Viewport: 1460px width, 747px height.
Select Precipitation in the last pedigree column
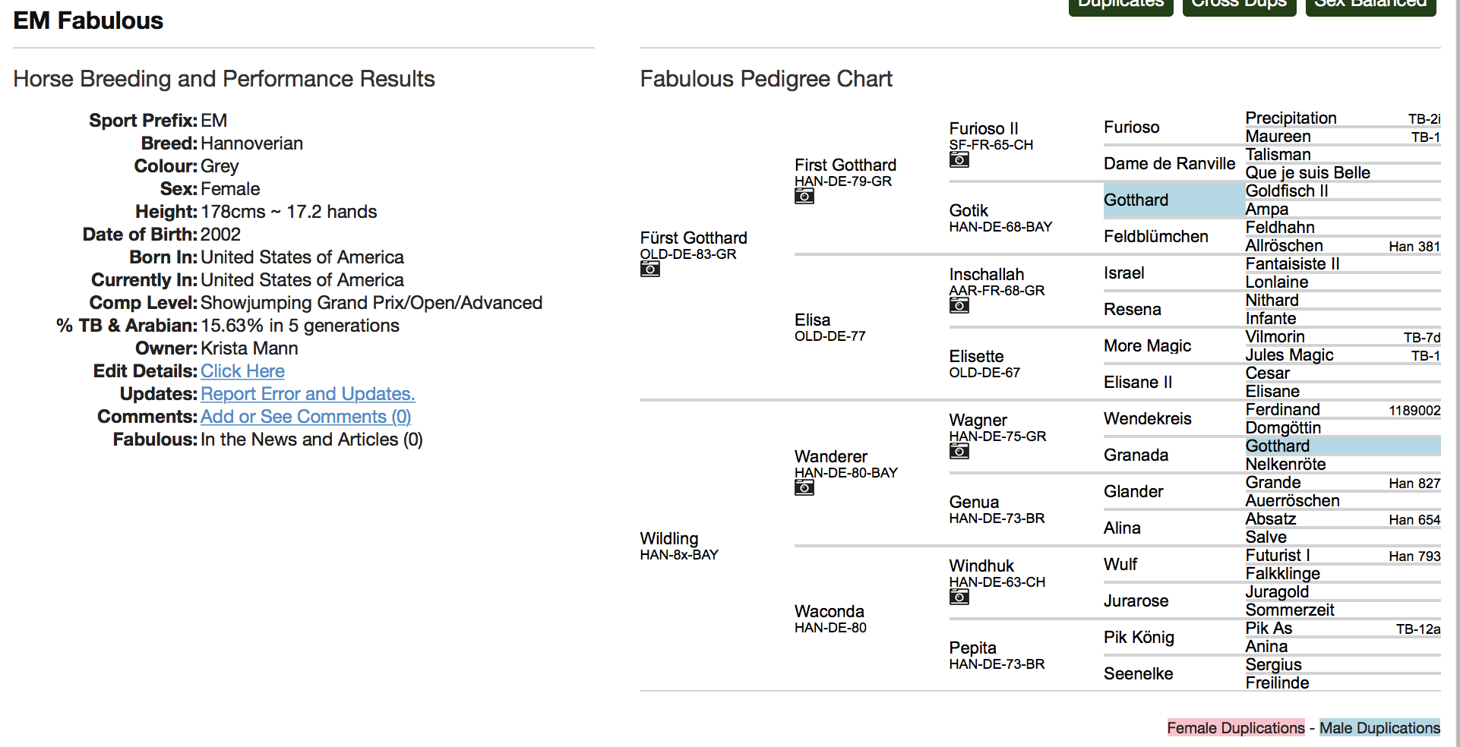(x=1291, y=118)
